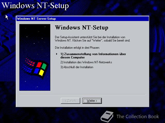Click the Windows flag logo image
This screenshot has height=123, width=165.
(35, 57)
